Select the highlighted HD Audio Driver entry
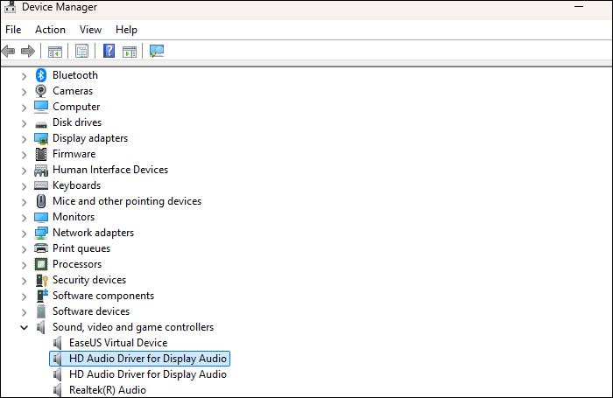This screenshot has height=398, width=613. pyautogui.click(x=139, y=359)
